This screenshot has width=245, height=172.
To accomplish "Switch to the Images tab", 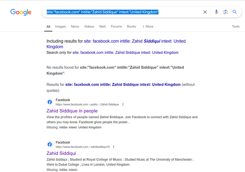I will point(60,26).
